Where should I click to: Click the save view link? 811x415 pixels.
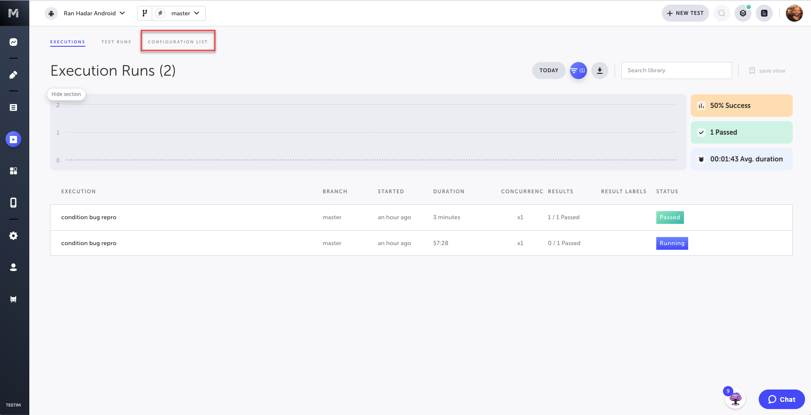point(772,71)
